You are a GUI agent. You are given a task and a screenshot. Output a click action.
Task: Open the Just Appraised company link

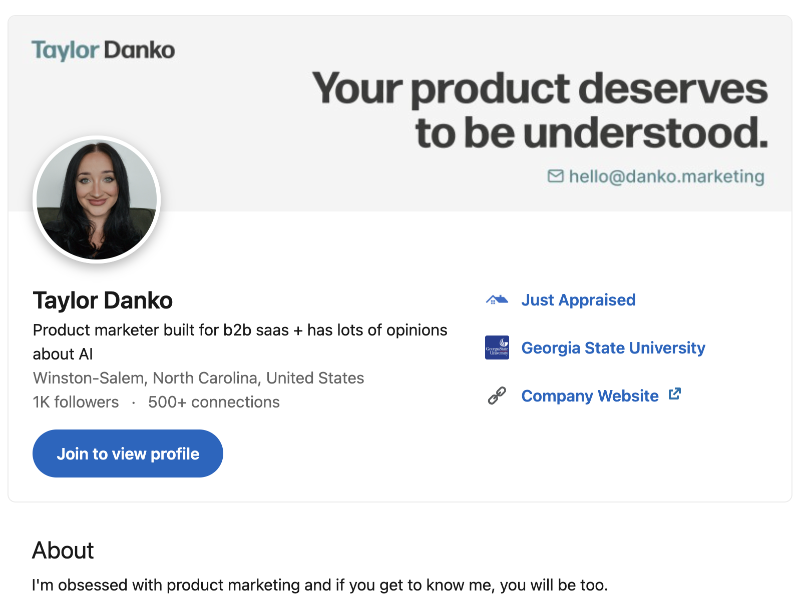[x=578, y=300]
